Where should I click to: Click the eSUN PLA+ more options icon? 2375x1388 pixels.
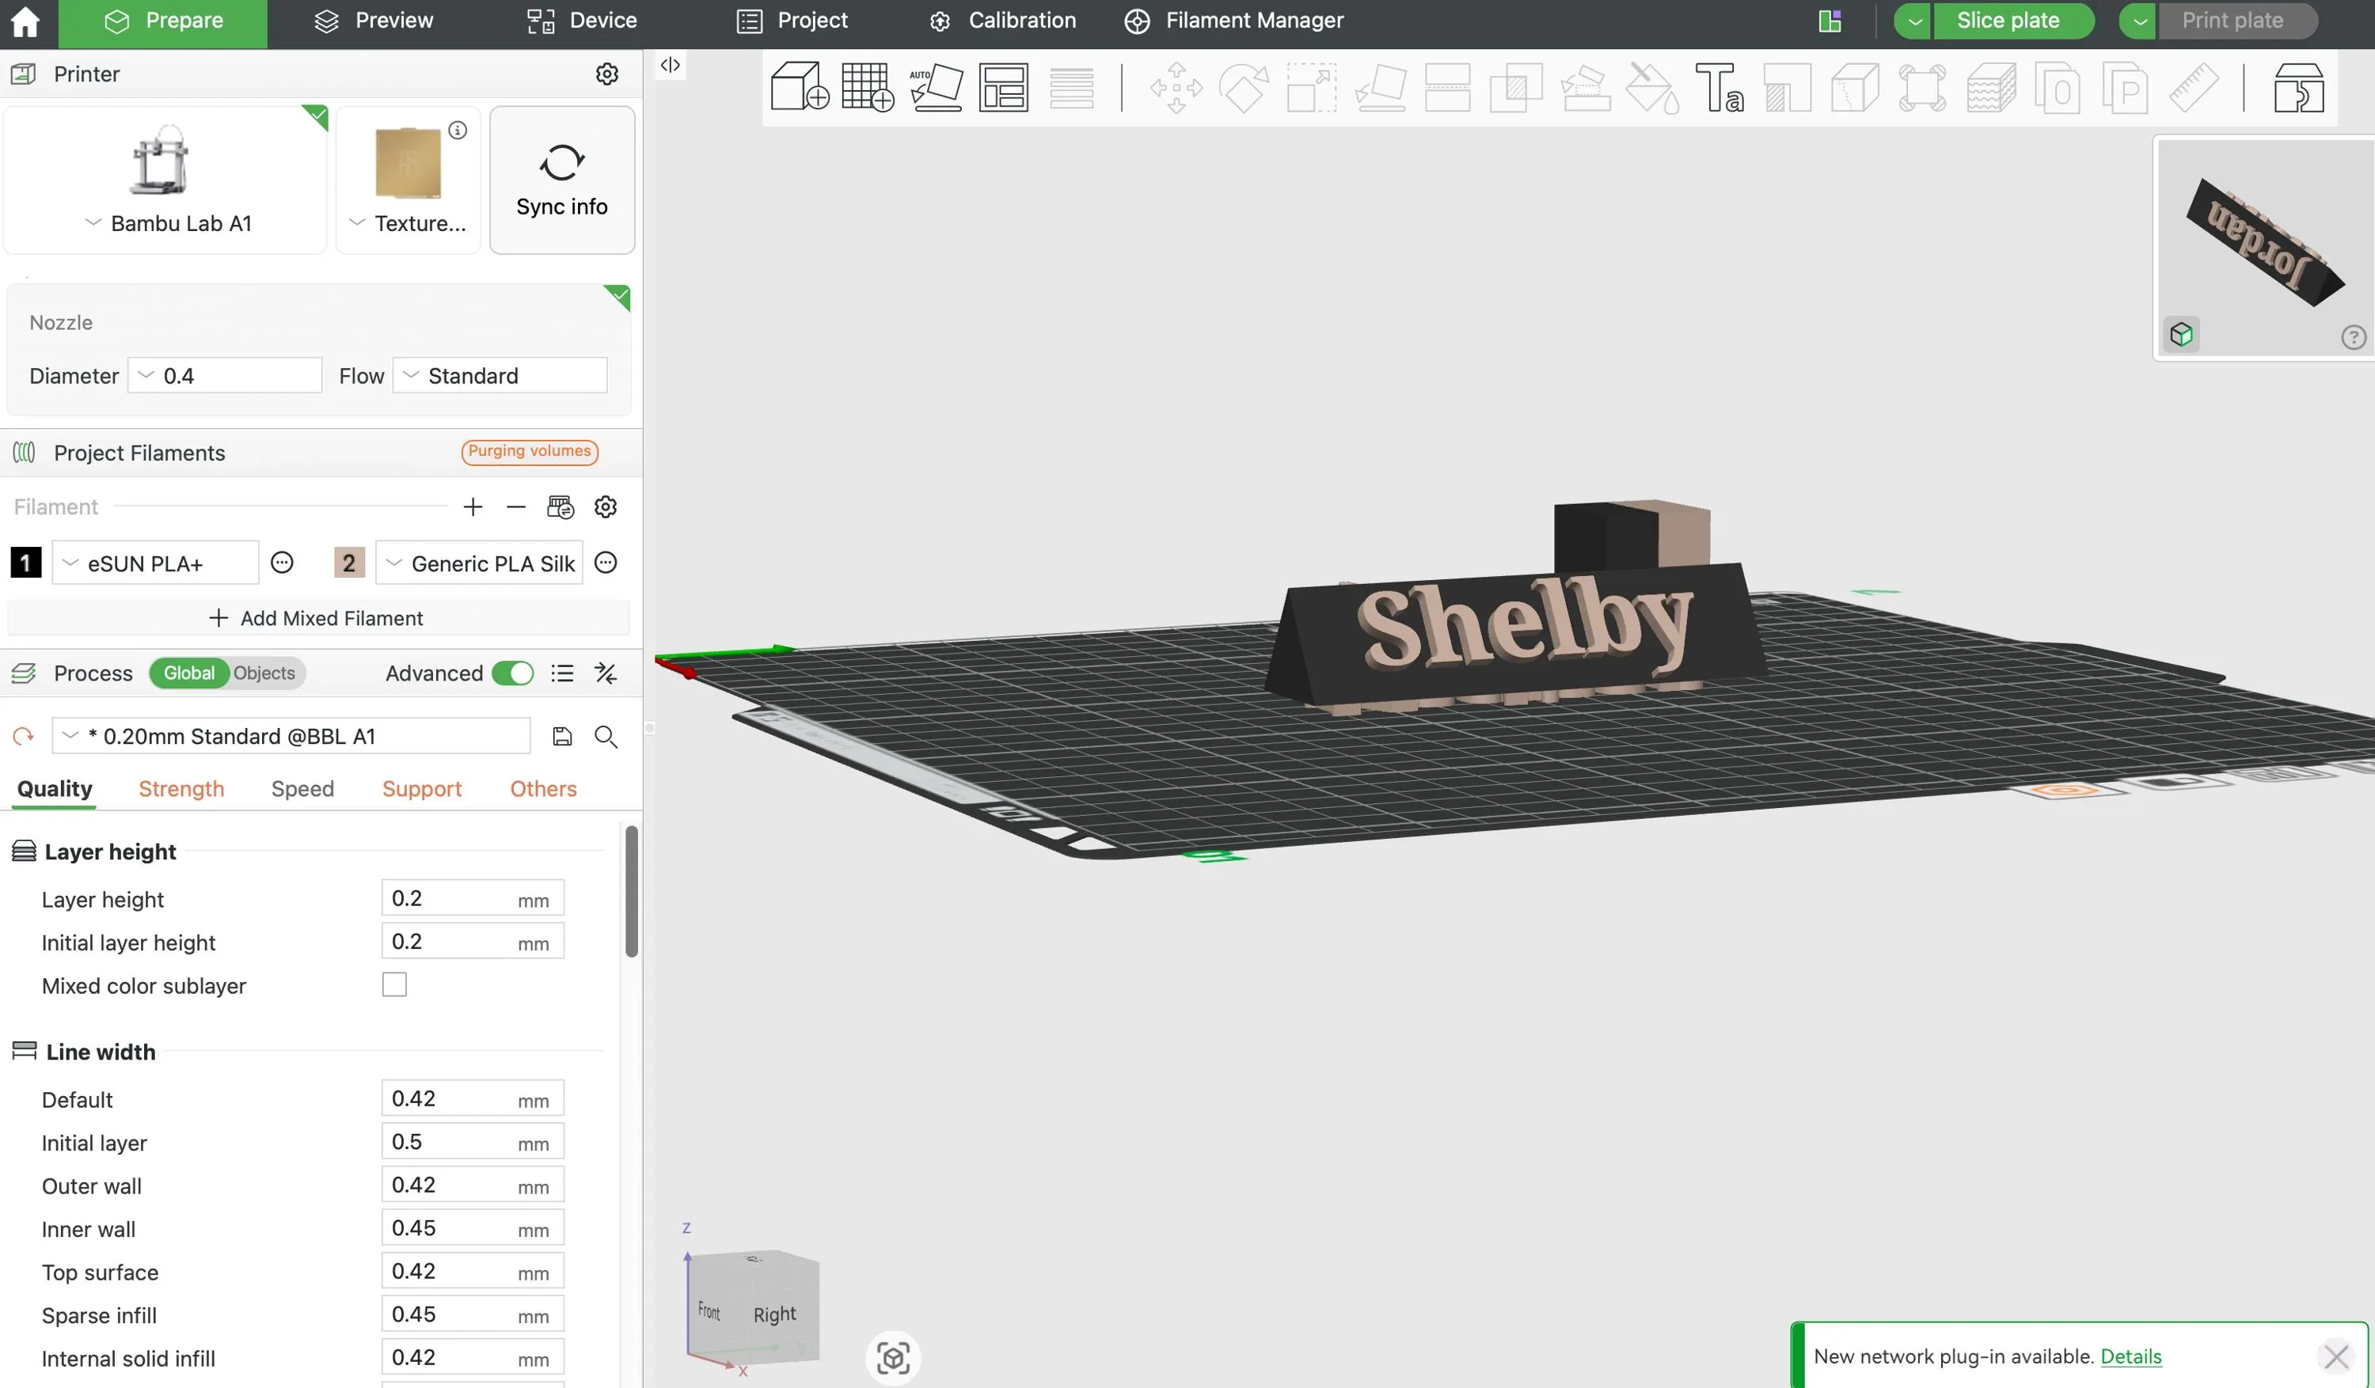[282, 563]
